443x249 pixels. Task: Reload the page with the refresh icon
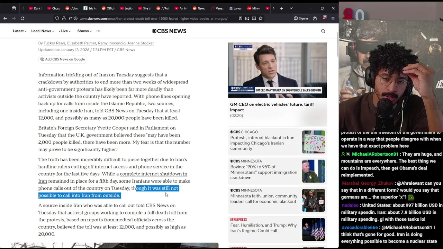point(22,18)
